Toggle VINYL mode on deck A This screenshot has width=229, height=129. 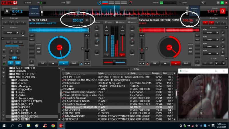[x=32, y=40]
